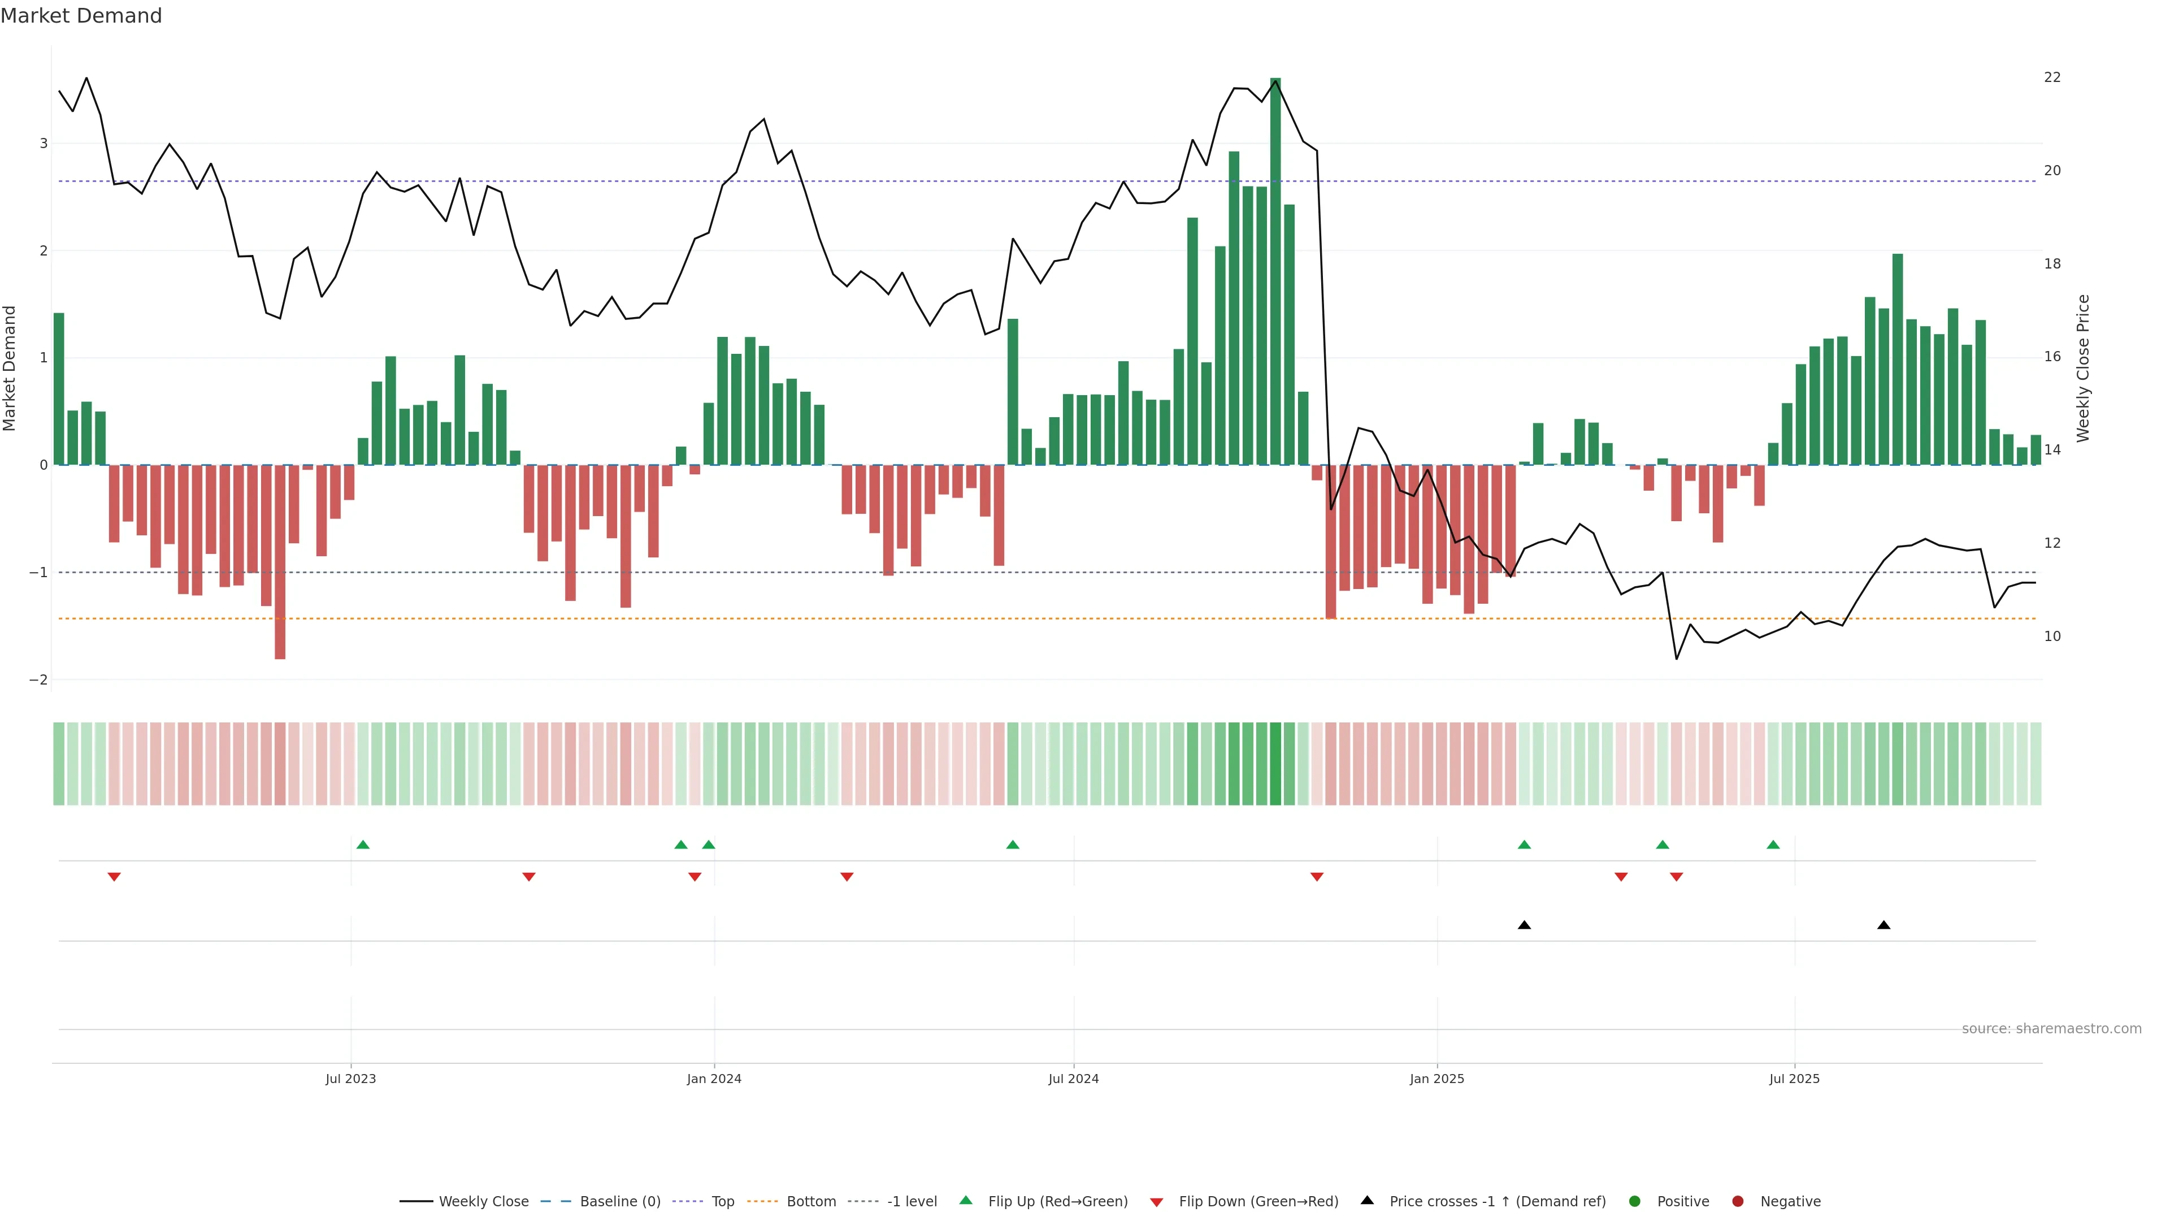The height and width of the screenshot is (1221, 2170).
Task: Toggle the -1 level legend entry
Action: coord(912,1201)
